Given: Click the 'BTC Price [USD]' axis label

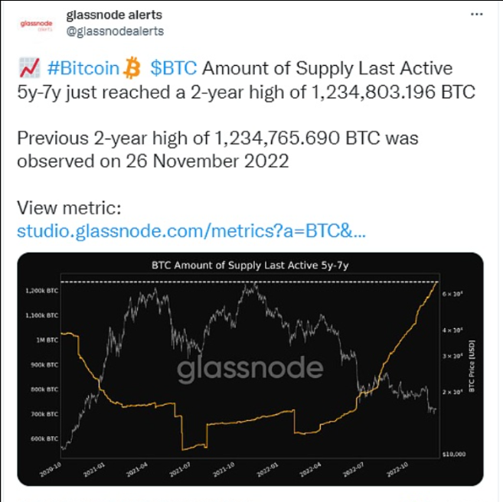Looking at the screenshot, I should coord(472,364).
